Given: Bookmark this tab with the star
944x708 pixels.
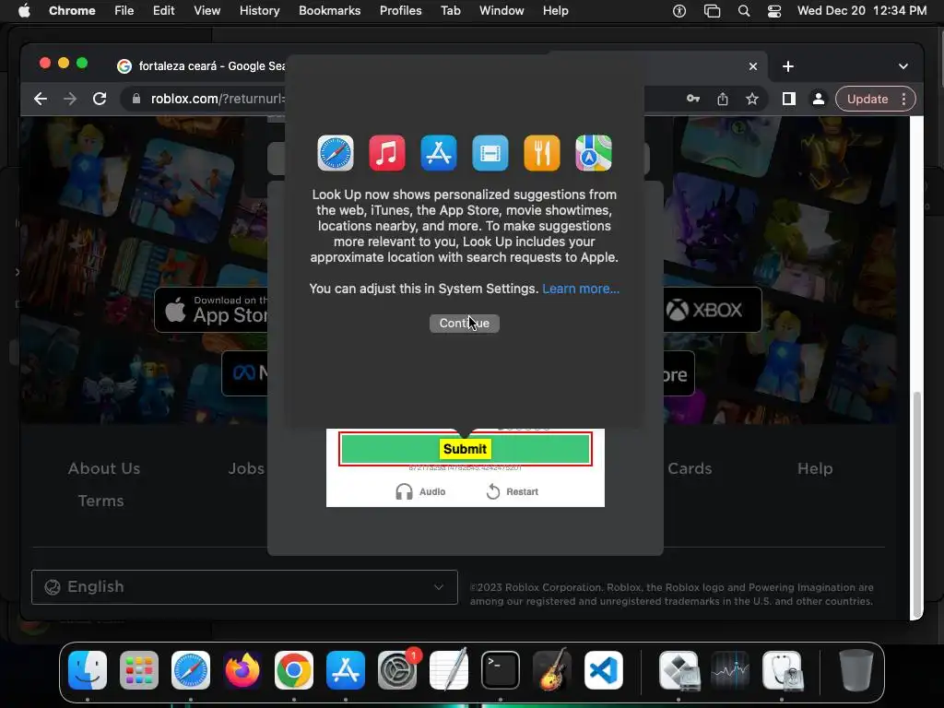Looking at the screenshot, I should [752, 99].
